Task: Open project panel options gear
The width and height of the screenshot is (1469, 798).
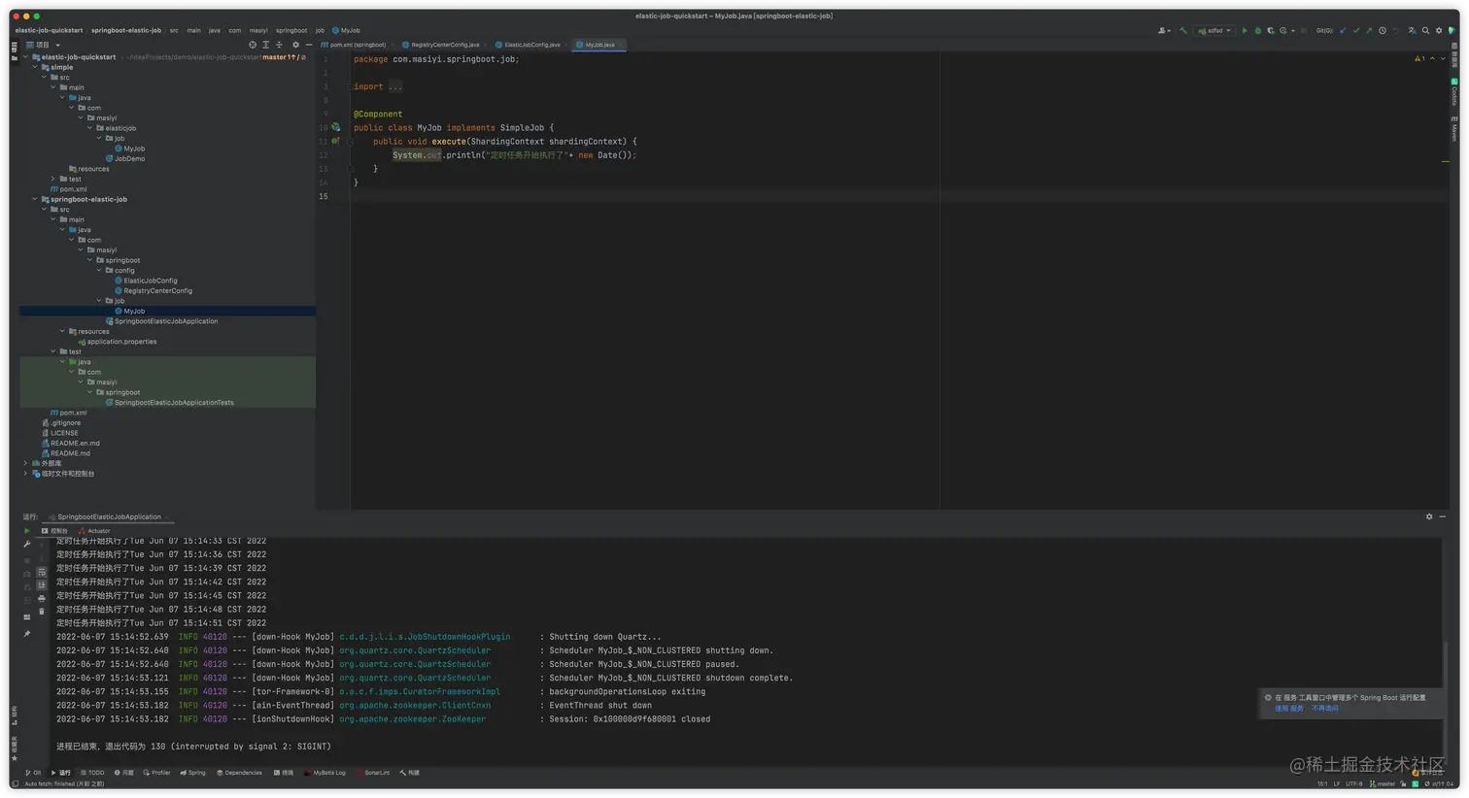Action: pos(295,45)
